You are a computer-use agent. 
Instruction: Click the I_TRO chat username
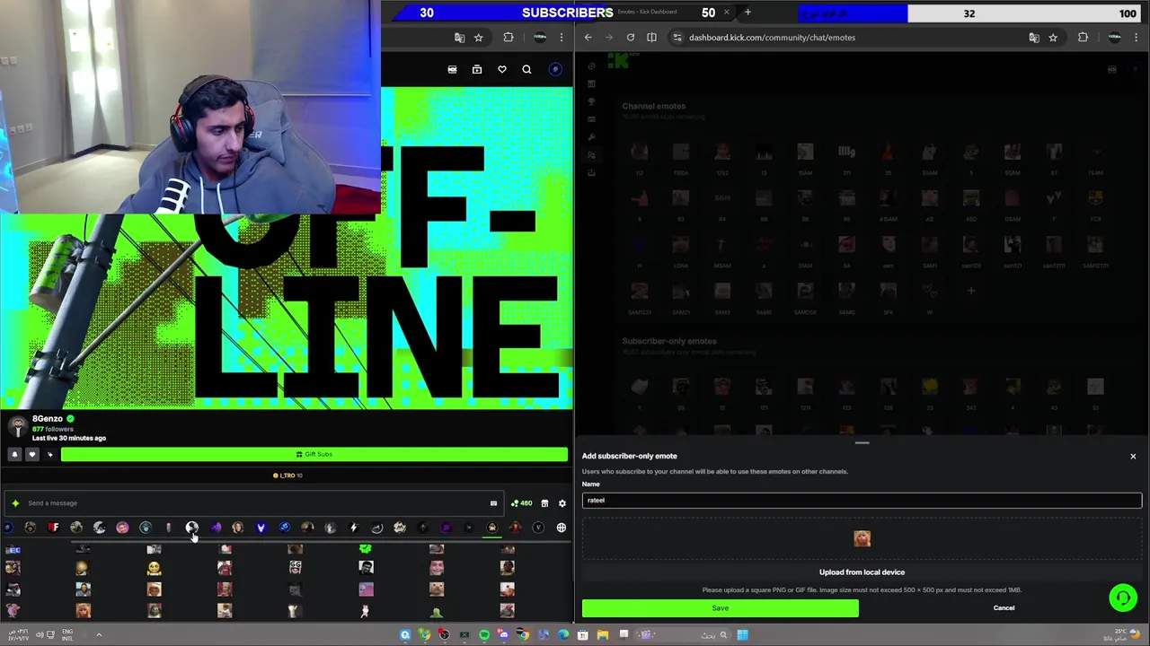click(x=289, y=476)
